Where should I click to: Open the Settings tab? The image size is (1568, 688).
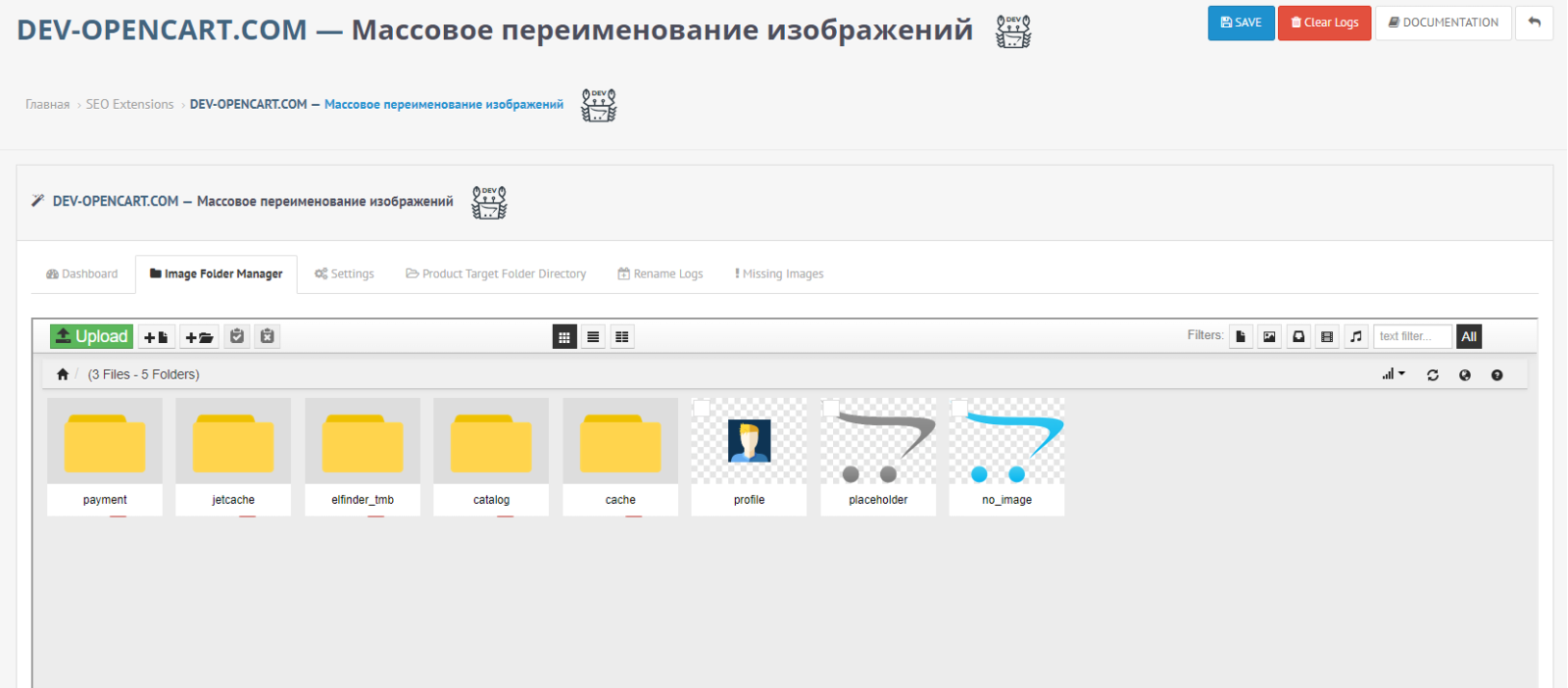pos(344,274)
